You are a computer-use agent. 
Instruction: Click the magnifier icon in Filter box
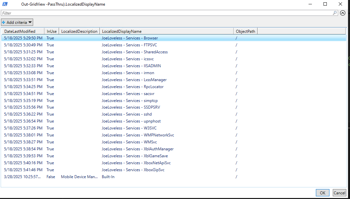335,13
